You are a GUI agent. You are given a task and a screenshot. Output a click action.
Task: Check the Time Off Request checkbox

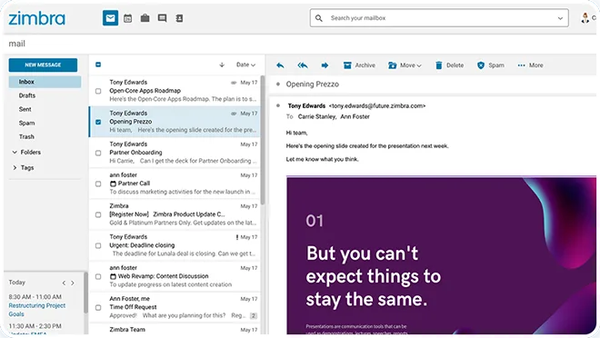[x=98, y=307]
